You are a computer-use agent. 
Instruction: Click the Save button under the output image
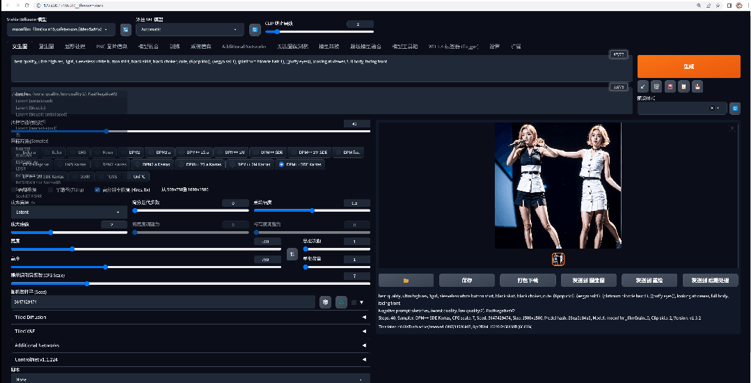click(x=467, y=280)
